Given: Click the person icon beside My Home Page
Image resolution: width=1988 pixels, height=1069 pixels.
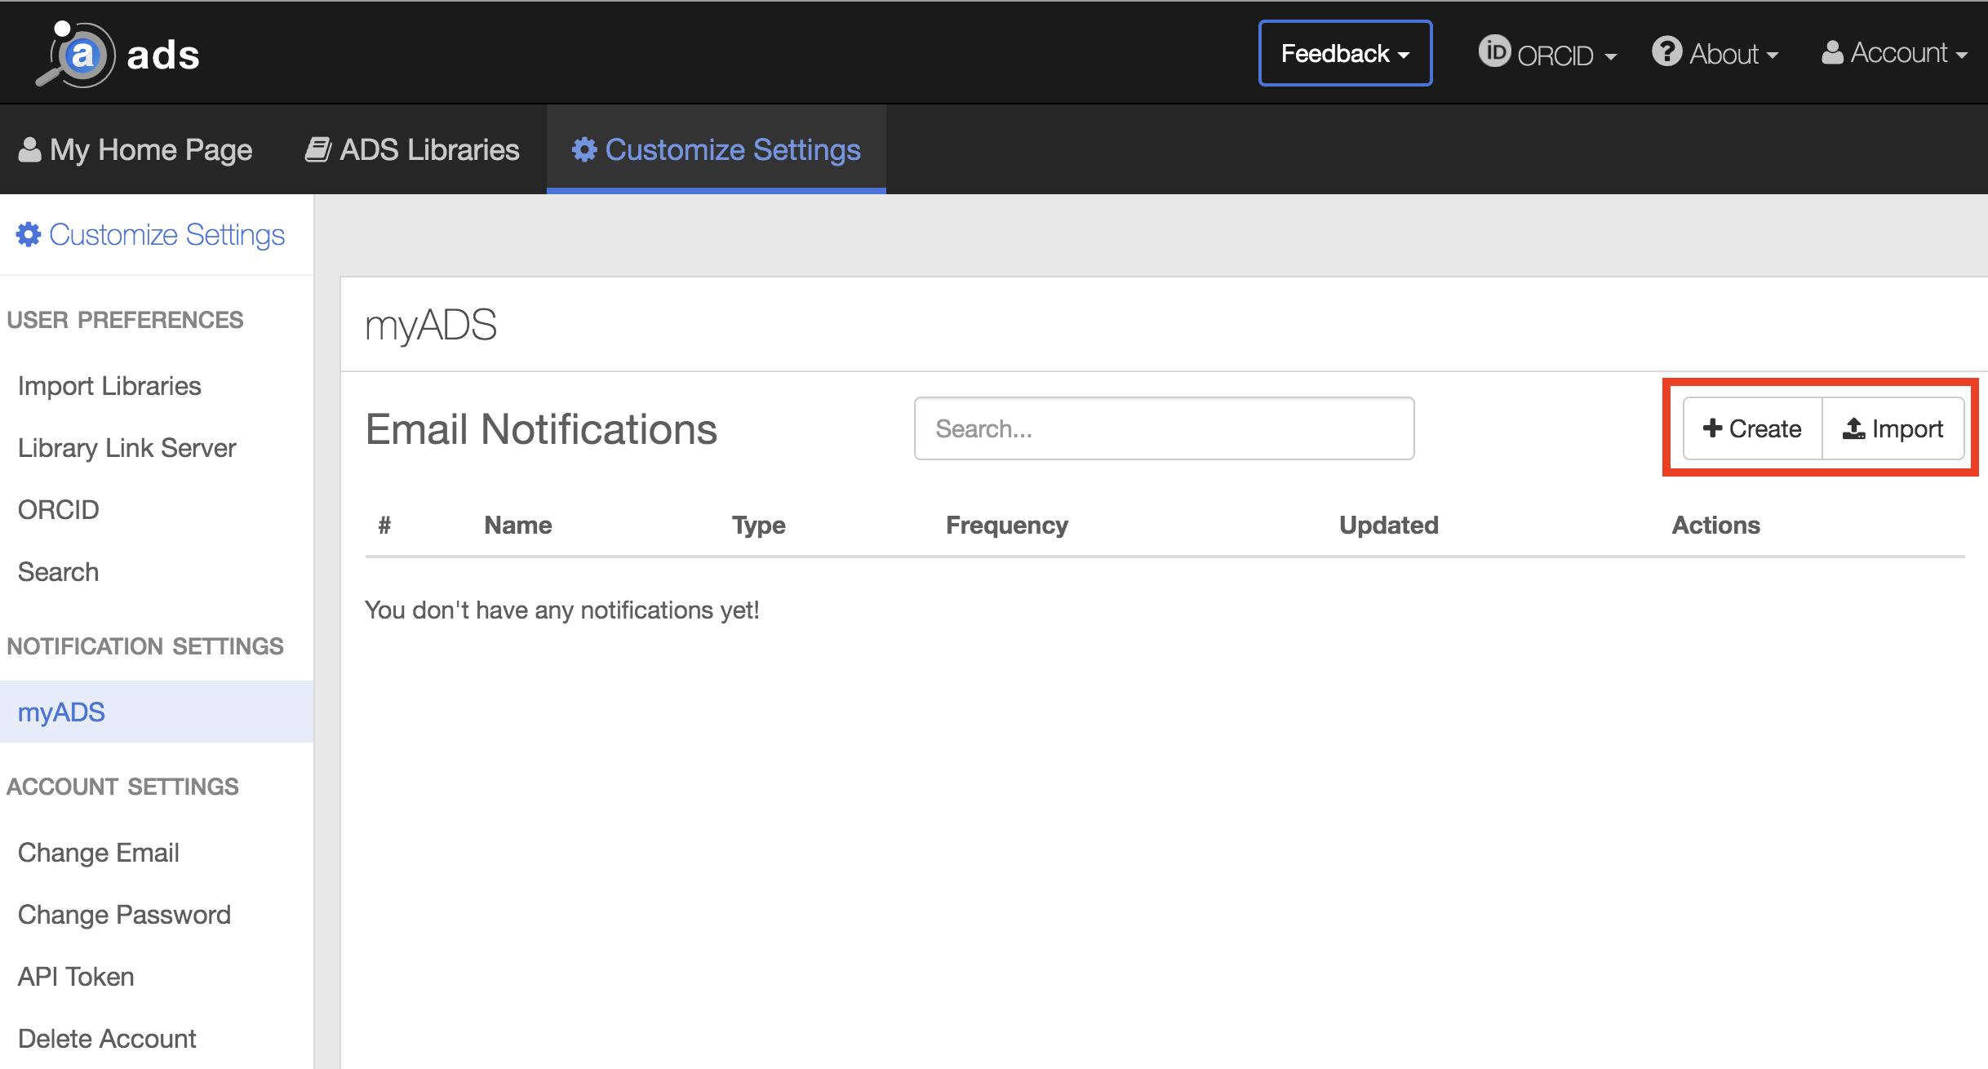Looking at the screenshot, I should (x=29, y=149).
